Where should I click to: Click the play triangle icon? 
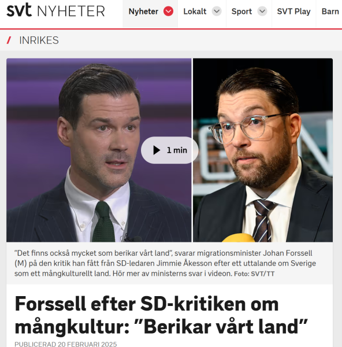(157, 150)
